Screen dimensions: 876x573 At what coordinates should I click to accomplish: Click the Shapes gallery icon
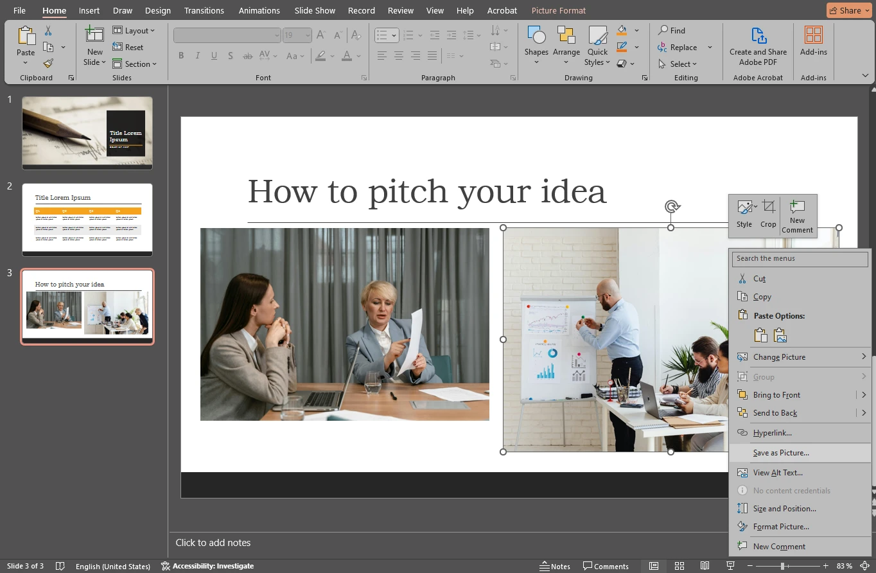pyautogui.click(x=536, y=35)
